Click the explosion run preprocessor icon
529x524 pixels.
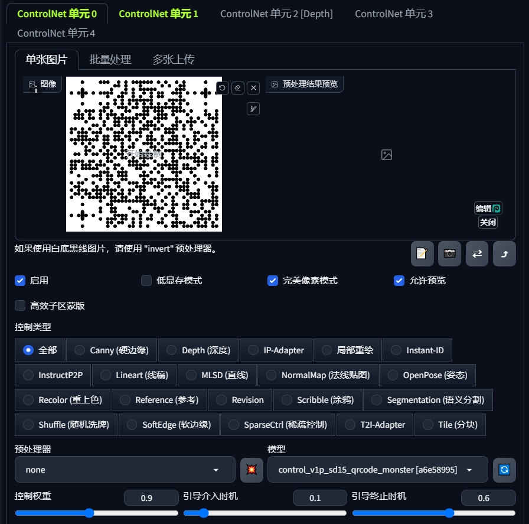pos(252,470)
